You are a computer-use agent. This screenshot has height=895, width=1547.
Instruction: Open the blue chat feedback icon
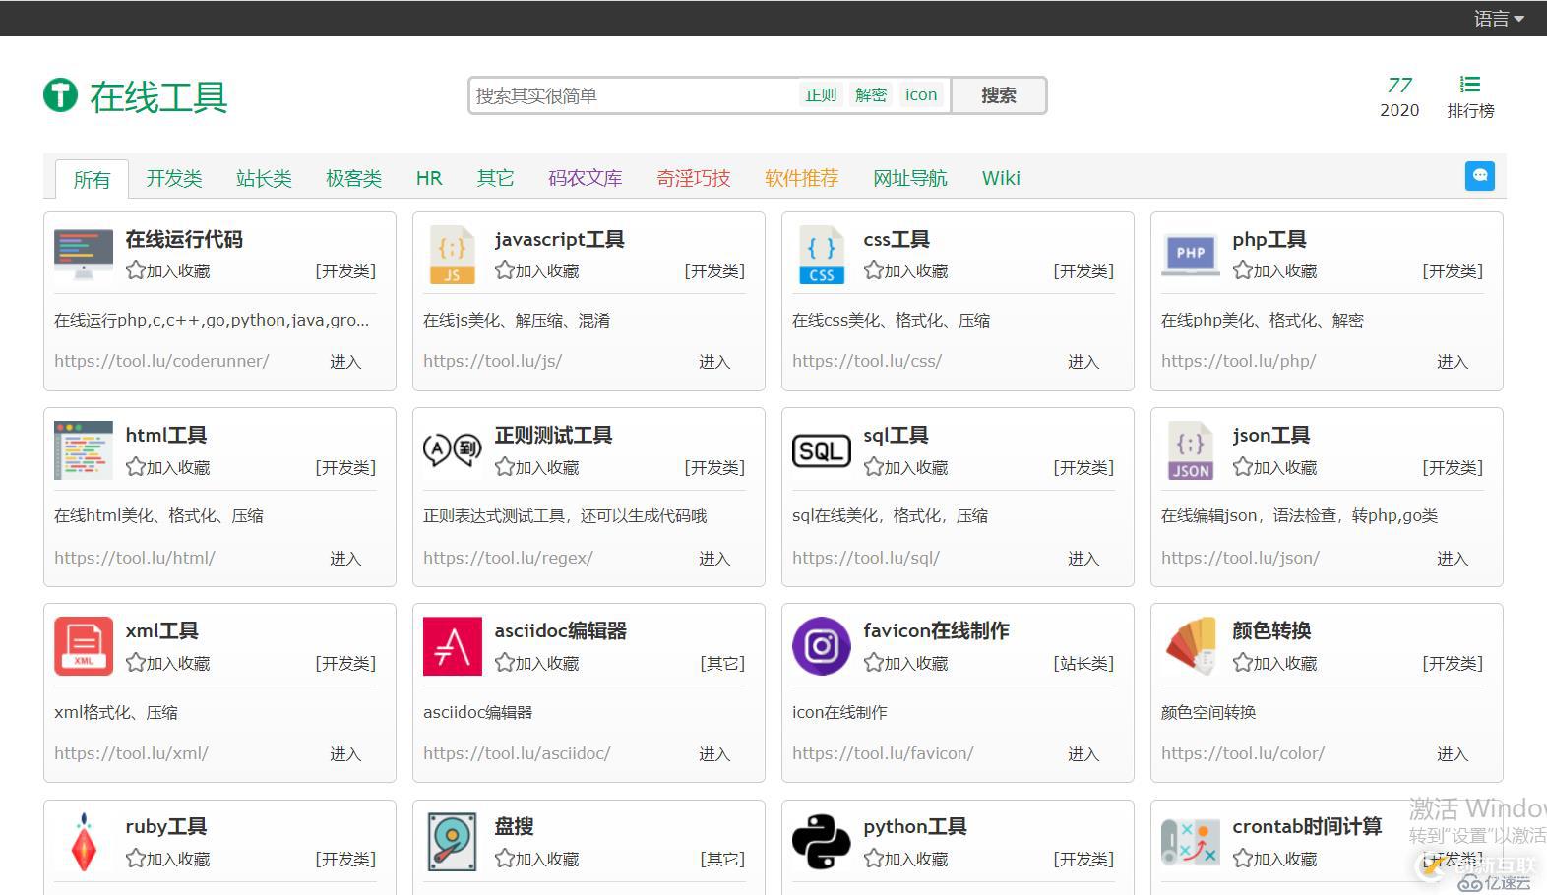(1480, 176)
